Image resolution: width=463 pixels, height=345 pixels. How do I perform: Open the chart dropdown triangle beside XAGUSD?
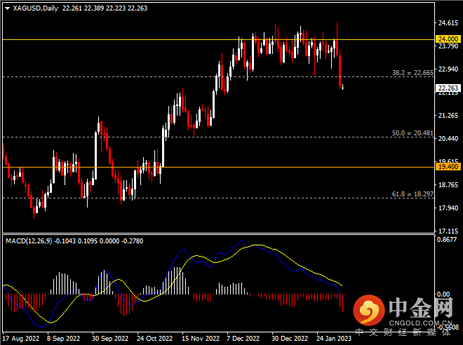[6, 8]
